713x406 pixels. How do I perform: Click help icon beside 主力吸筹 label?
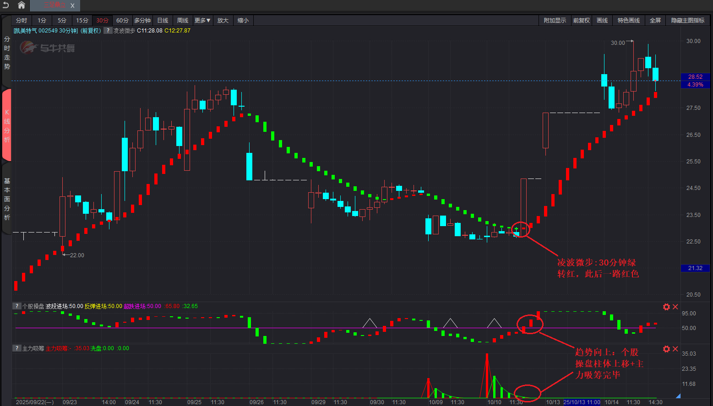17,348
